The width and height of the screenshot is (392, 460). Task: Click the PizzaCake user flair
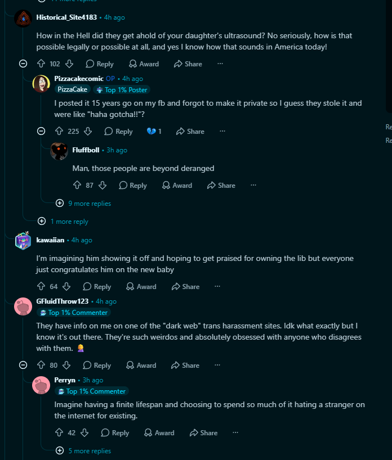72,89
